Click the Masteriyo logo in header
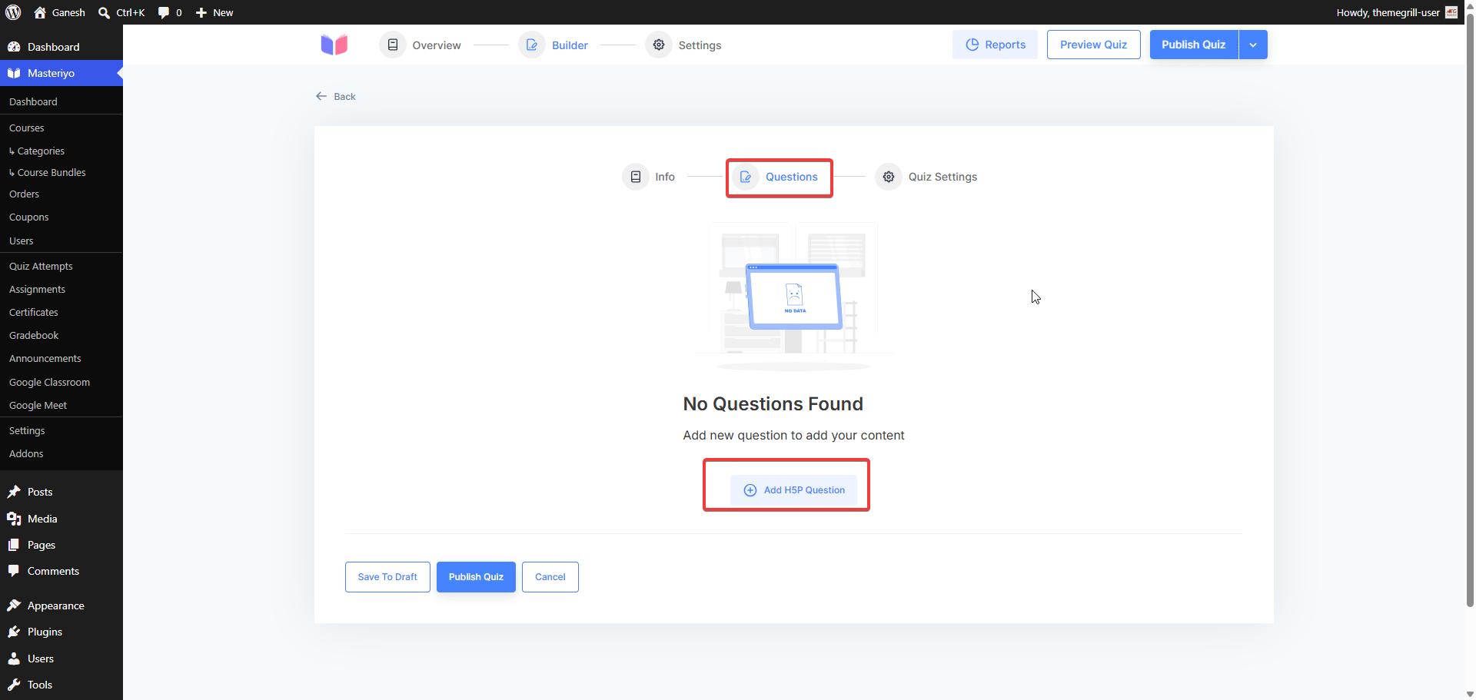 click(334, 45)
